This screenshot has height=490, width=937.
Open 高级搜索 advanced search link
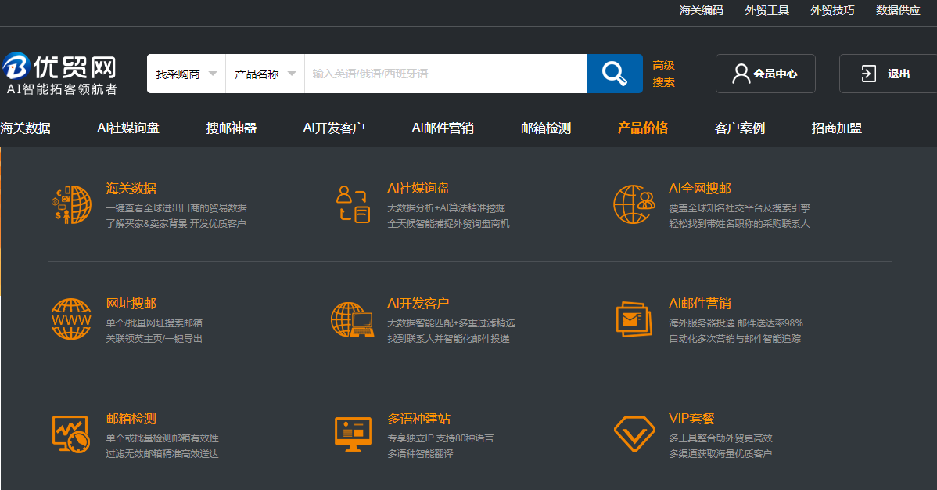click(x=663, y=74)
